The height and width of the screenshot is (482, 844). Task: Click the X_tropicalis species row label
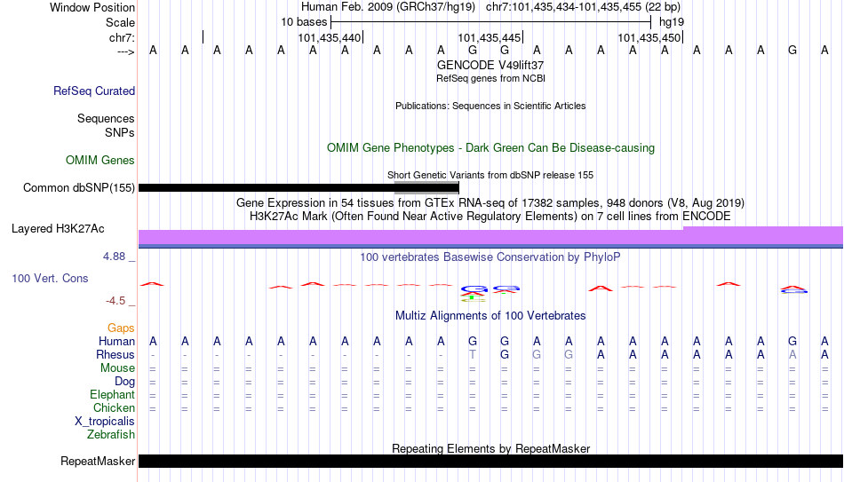(105, 422)
